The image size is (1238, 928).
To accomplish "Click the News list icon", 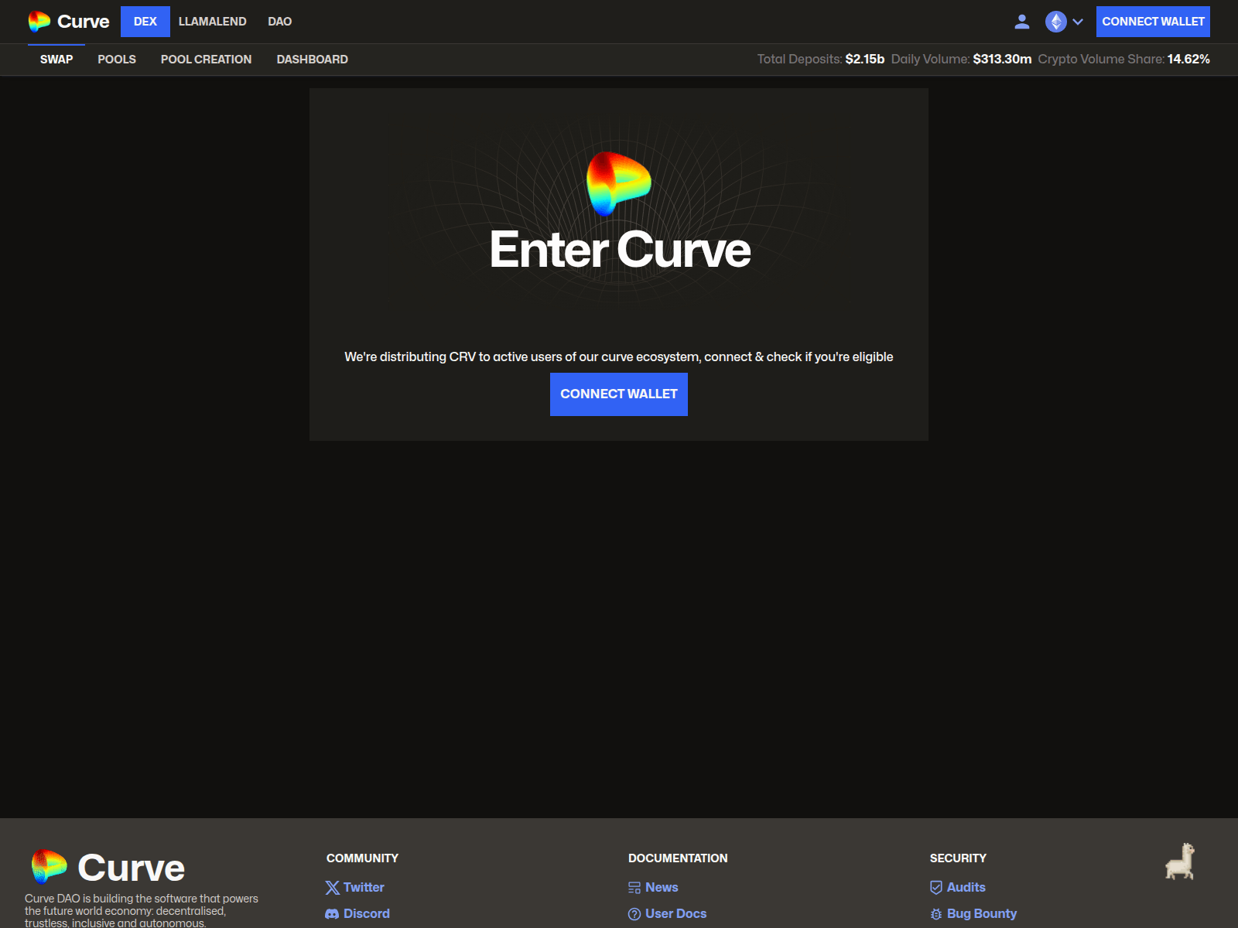I will click(634, 887).
